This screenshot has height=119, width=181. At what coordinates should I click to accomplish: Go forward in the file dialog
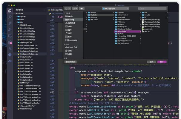tap(69, 9)
